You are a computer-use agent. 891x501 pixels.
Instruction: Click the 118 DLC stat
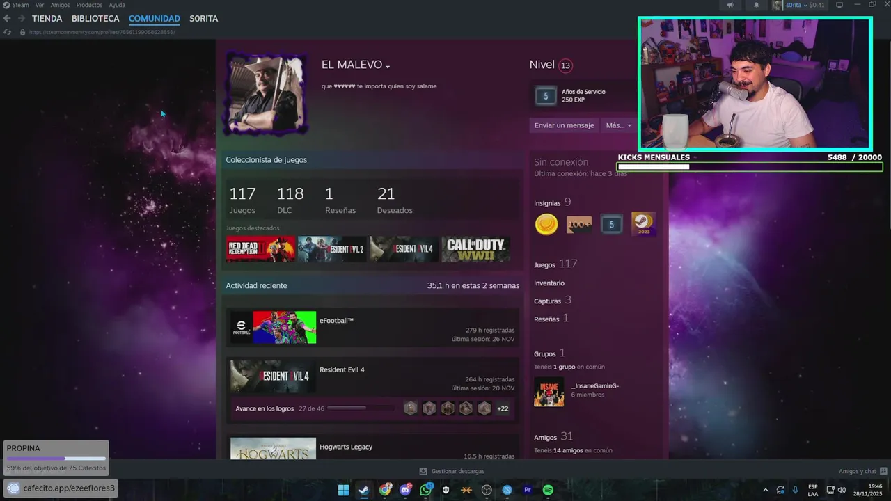point(290,200)
